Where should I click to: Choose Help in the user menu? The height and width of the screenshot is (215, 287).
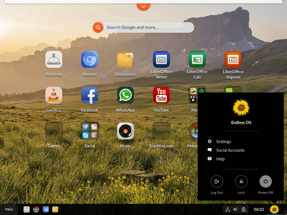[220, 159]
